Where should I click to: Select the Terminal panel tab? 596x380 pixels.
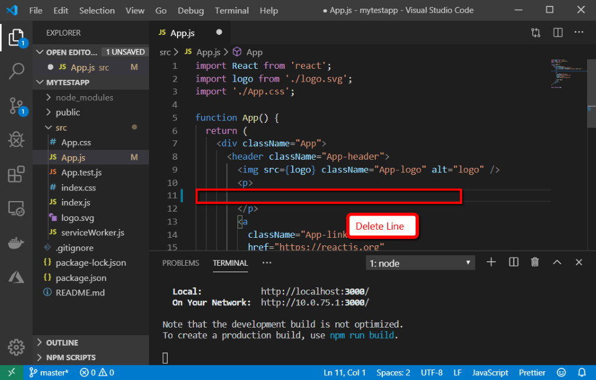pyautogui.click(x=230, y=263)
